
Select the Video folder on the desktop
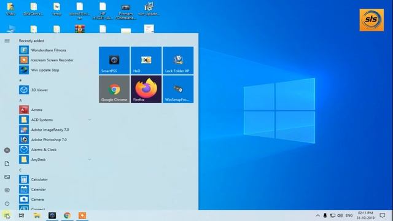tap(10, 9)
